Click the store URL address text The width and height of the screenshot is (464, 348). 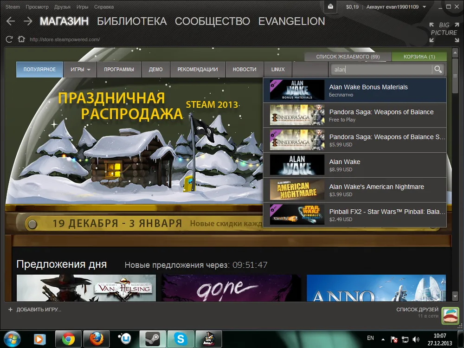pos(64,39)
